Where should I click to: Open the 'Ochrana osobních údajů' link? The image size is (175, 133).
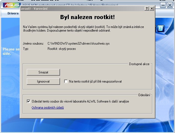(48, 108)
